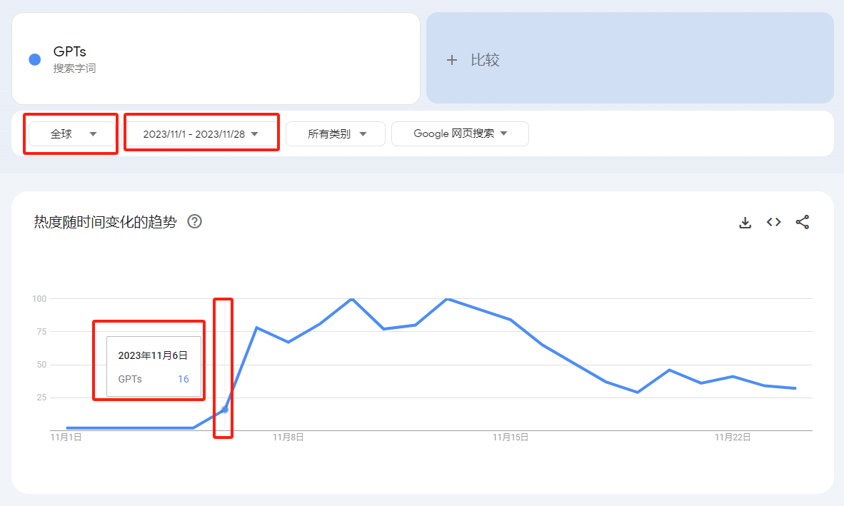Viewport: 844px width, 506px height.
Task: Open the help question mark icon
Action: click(x=194, y=221)
